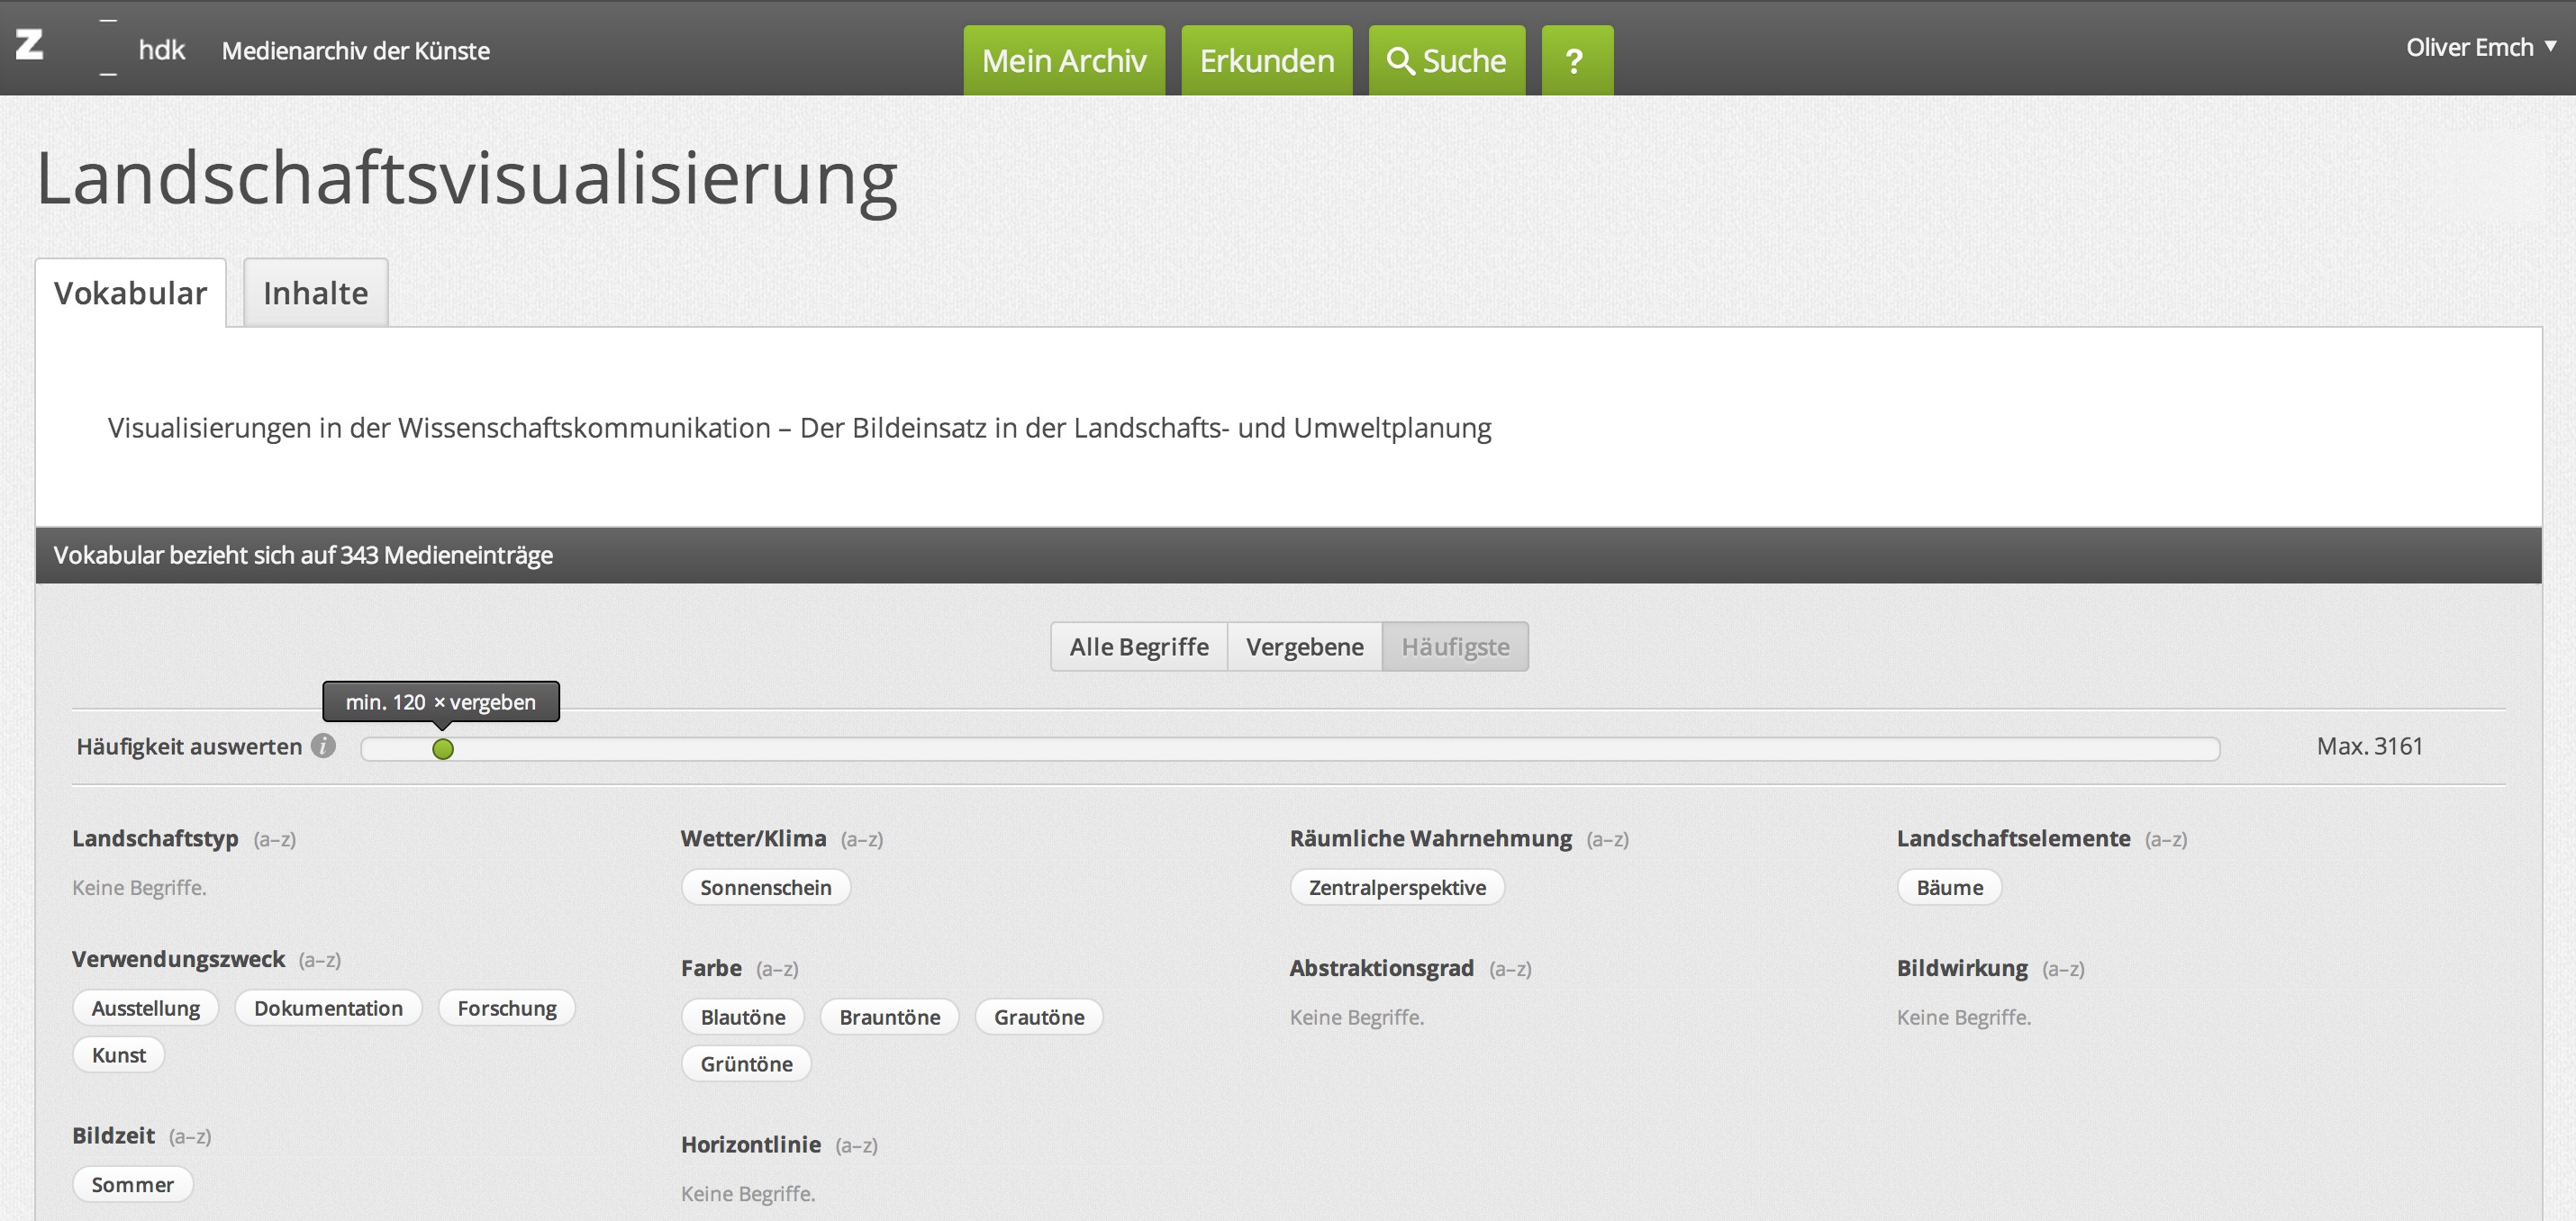Select the Vokabular tab

click(x=130, y=293)
